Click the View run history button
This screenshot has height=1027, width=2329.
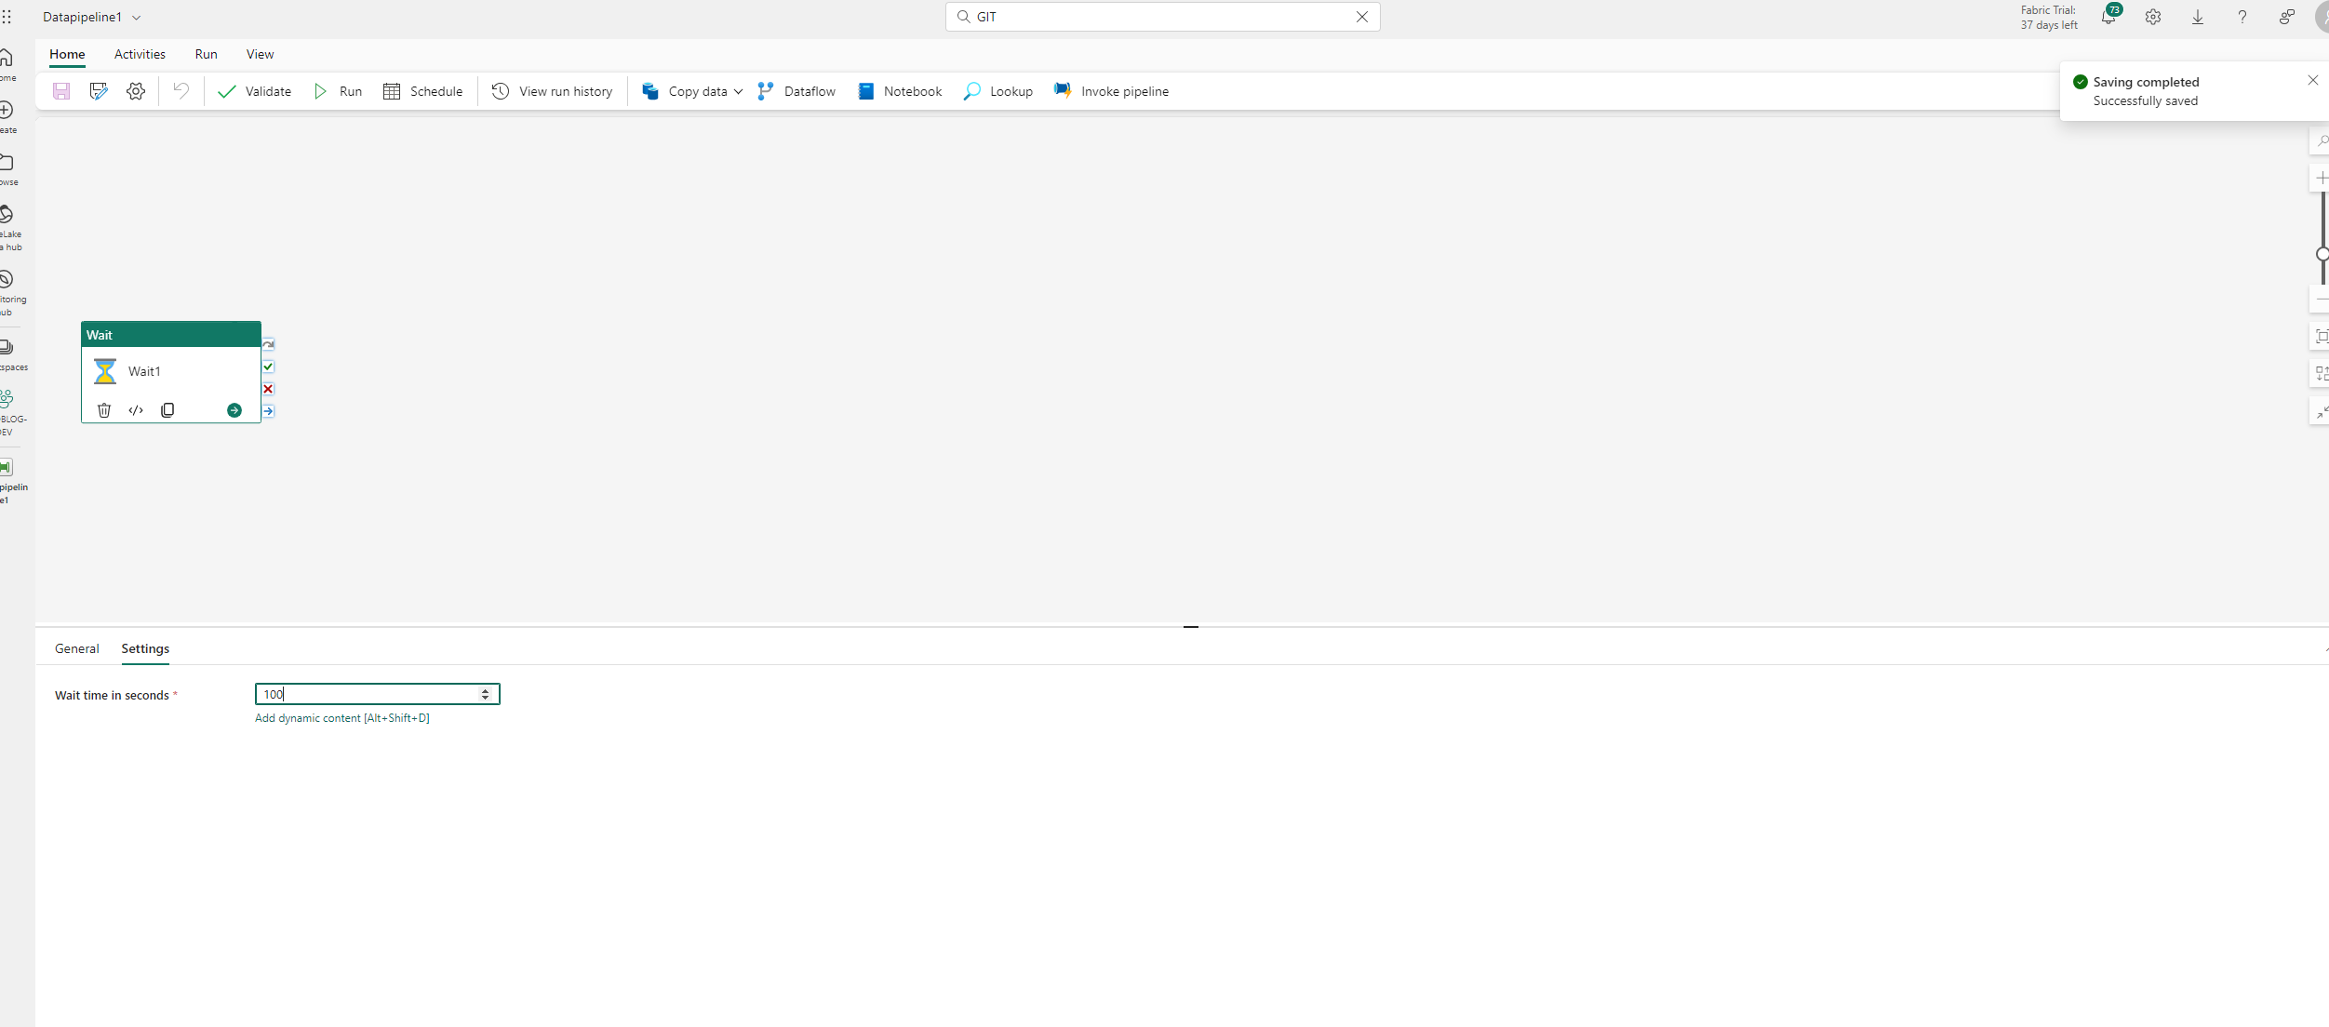click(553, 92)
